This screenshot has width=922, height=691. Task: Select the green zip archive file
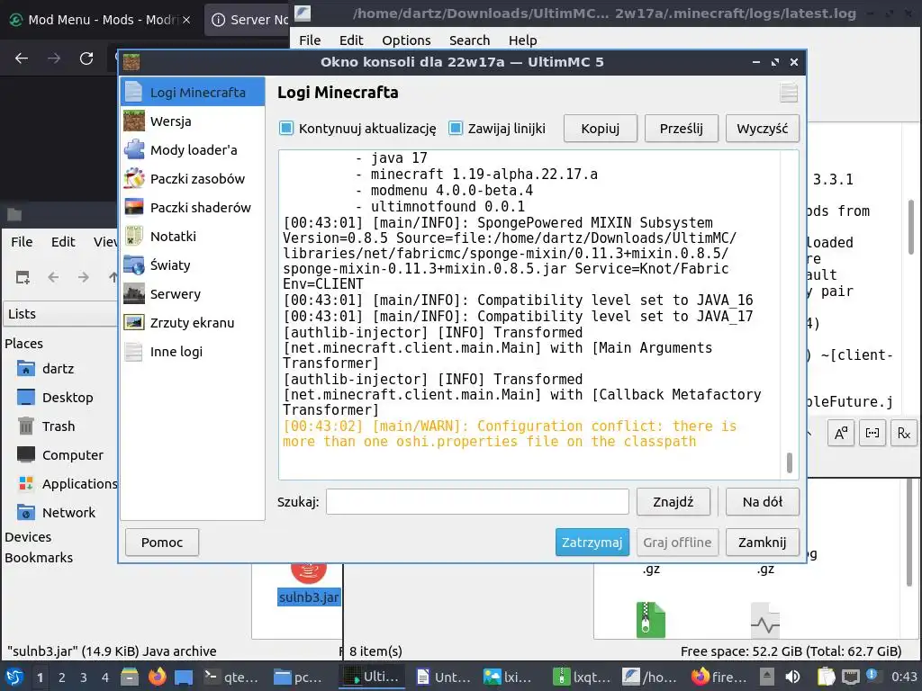coord(650,620)
